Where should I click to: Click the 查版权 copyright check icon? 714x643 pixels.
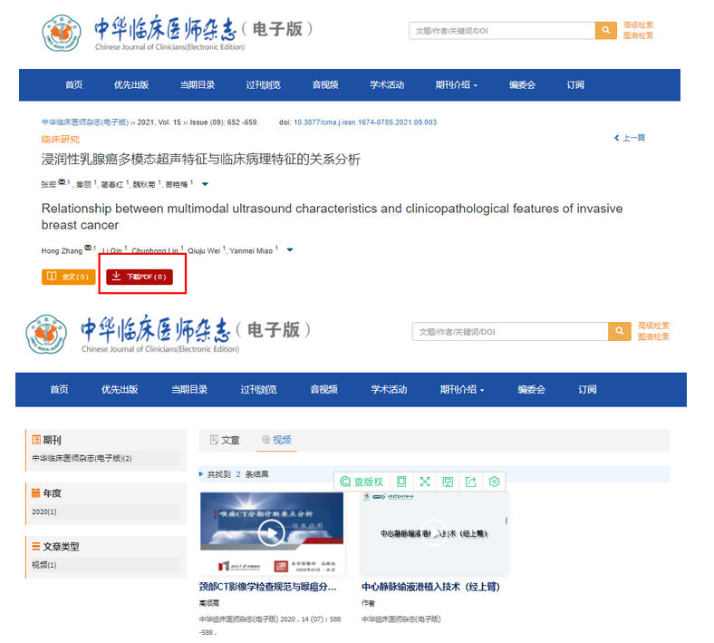345,482
